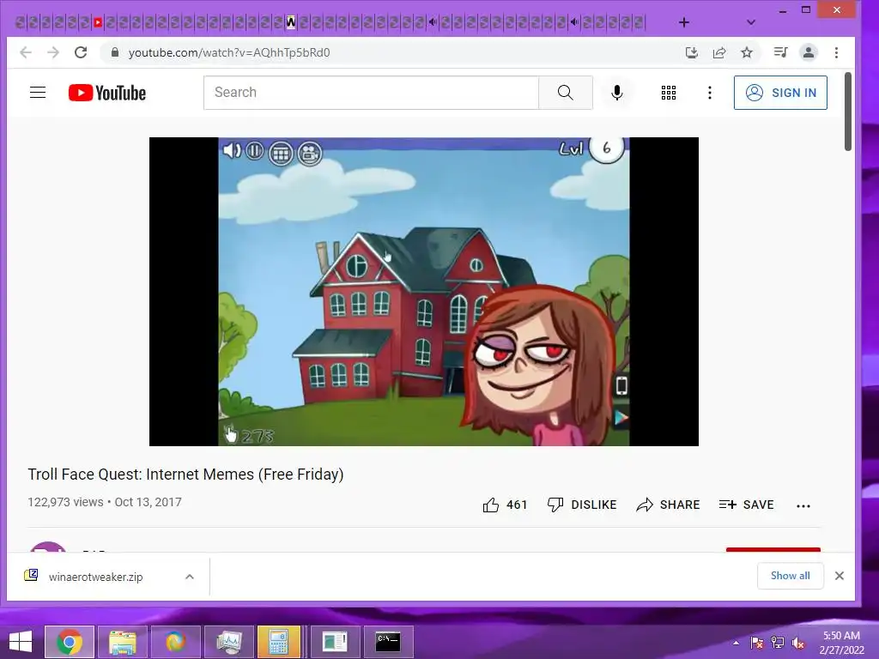View site info via the padlock

point(115,52)
